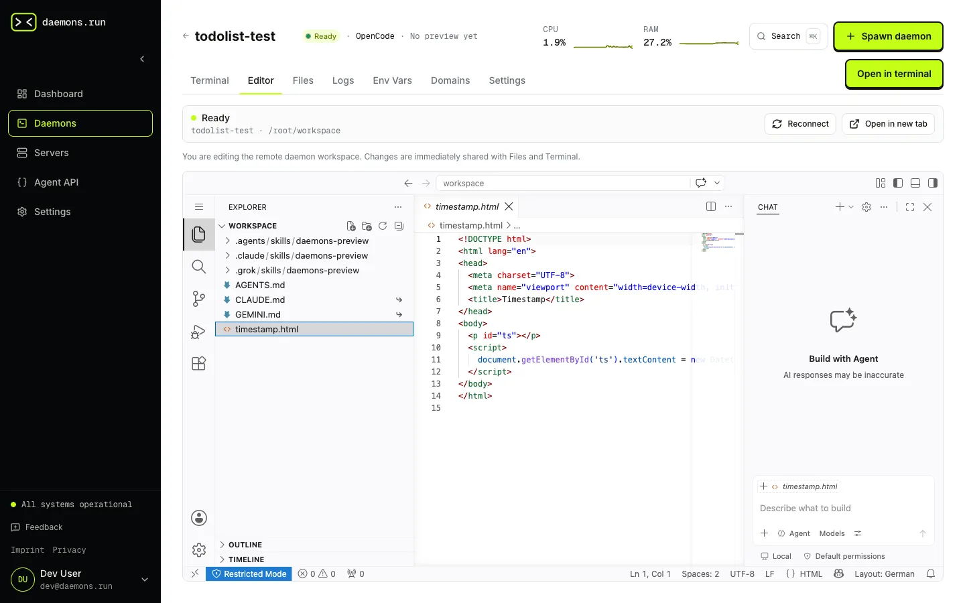Open AGENTS.md in the explorer
The height and width of the screenshot is (603, 965).
tap(314, 285)
